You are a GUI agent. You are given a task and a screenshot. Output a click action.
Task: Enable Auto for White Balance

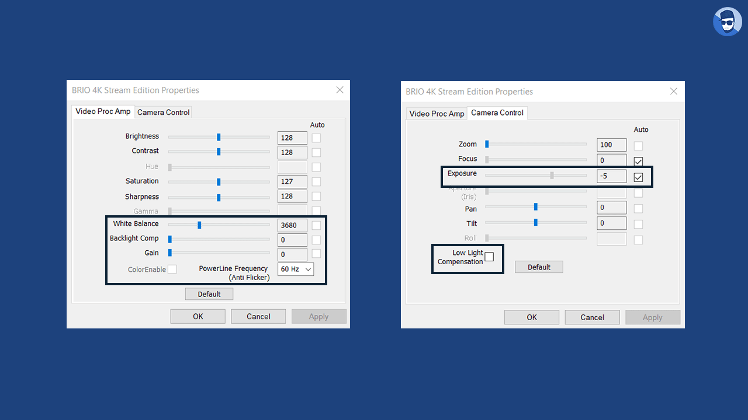click(316, 225)
